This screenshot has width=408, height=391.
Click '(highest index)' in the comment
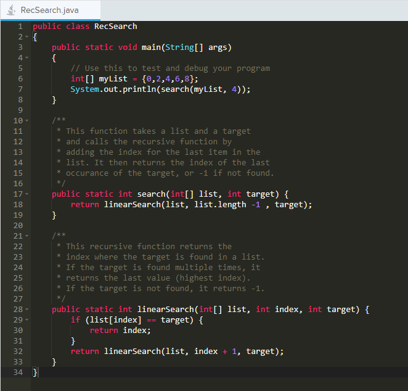(x=211, y=278)
